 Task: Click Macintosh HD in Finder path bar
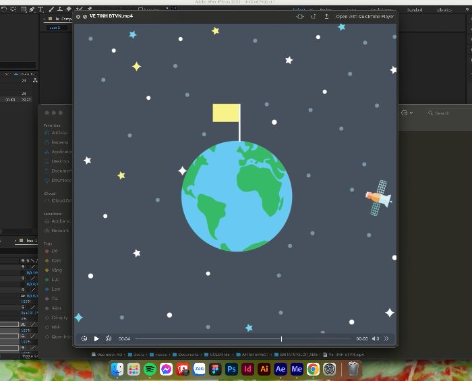[x=107, y=355]
